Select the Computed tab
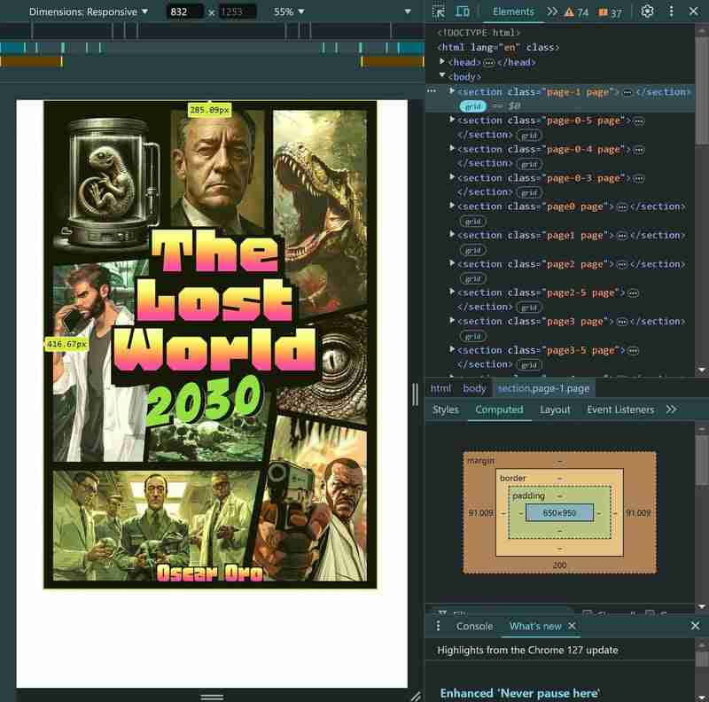This screenshot has height=702, width=709. (499, 409)
